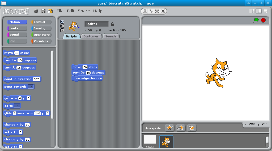Open the window menu icon in title bar
This screenshot has height=151, width=272.
point(4,3)
